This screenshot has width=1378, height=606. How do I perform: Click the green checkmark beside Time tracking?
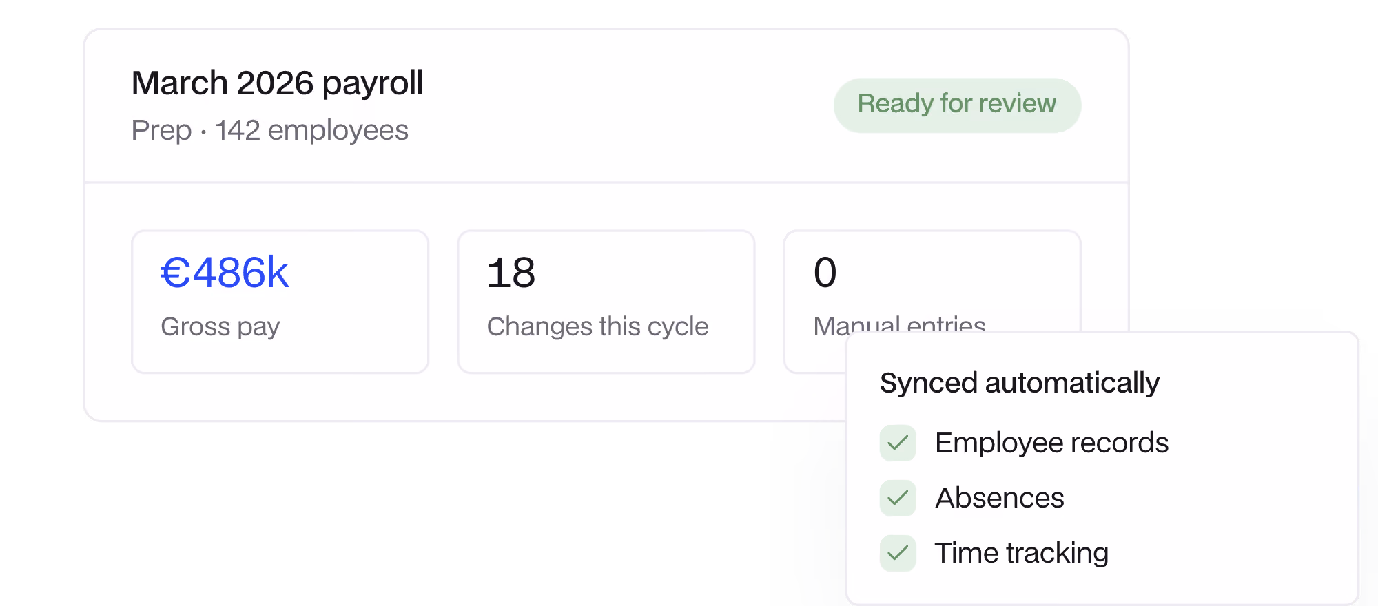pyautogui.click(x=898, y=553)
